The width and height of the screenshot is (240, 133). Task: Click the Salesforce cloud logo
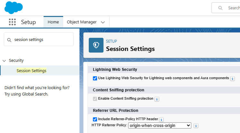[x=14, y=7]
